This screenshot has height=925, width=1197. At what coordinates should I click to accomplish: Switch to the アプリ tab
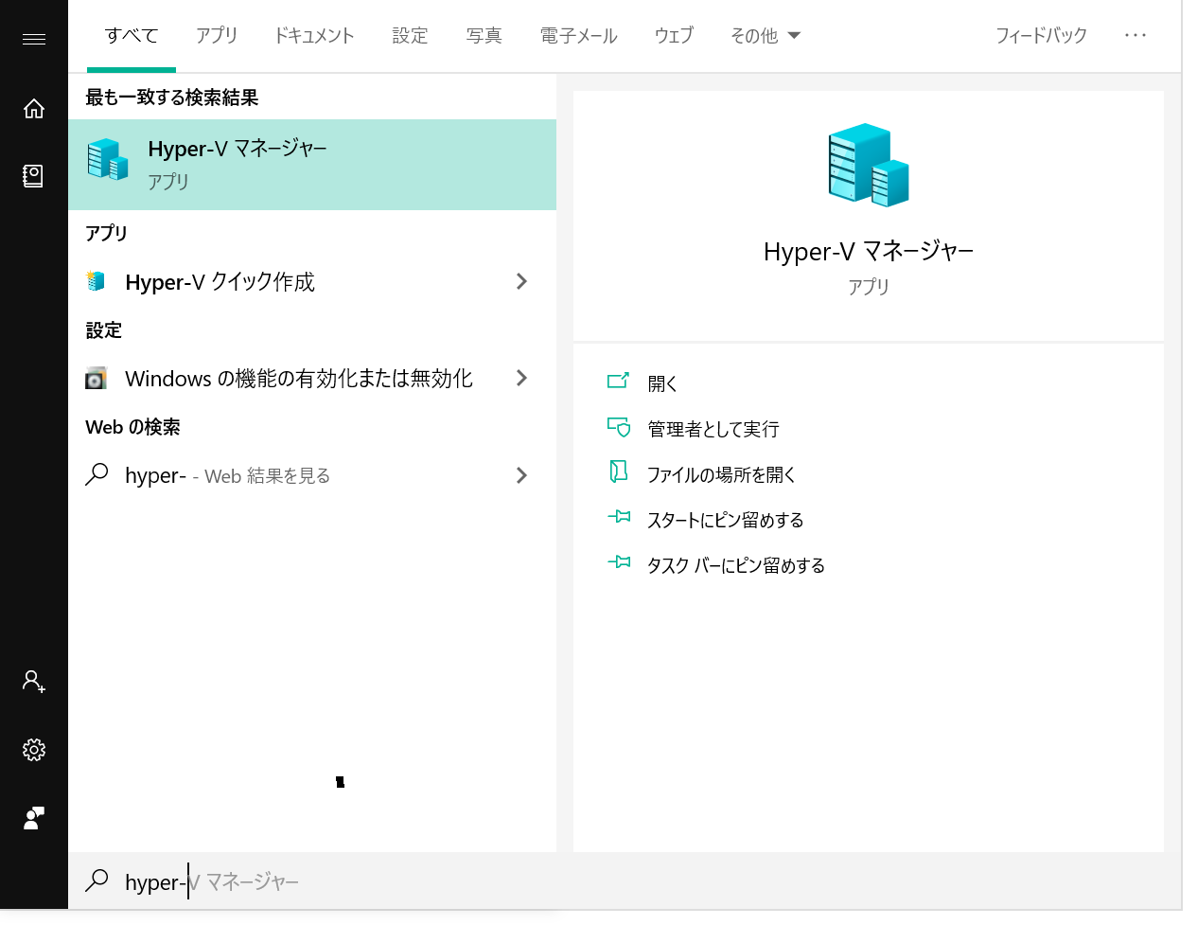coord(217,36)
